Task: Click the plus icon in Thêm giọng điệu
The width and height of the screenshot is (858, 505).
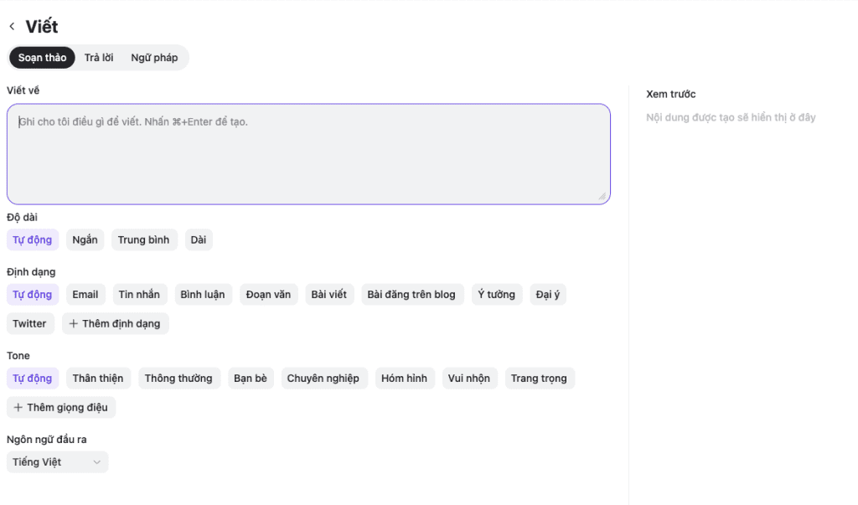Action: [18, 408]
